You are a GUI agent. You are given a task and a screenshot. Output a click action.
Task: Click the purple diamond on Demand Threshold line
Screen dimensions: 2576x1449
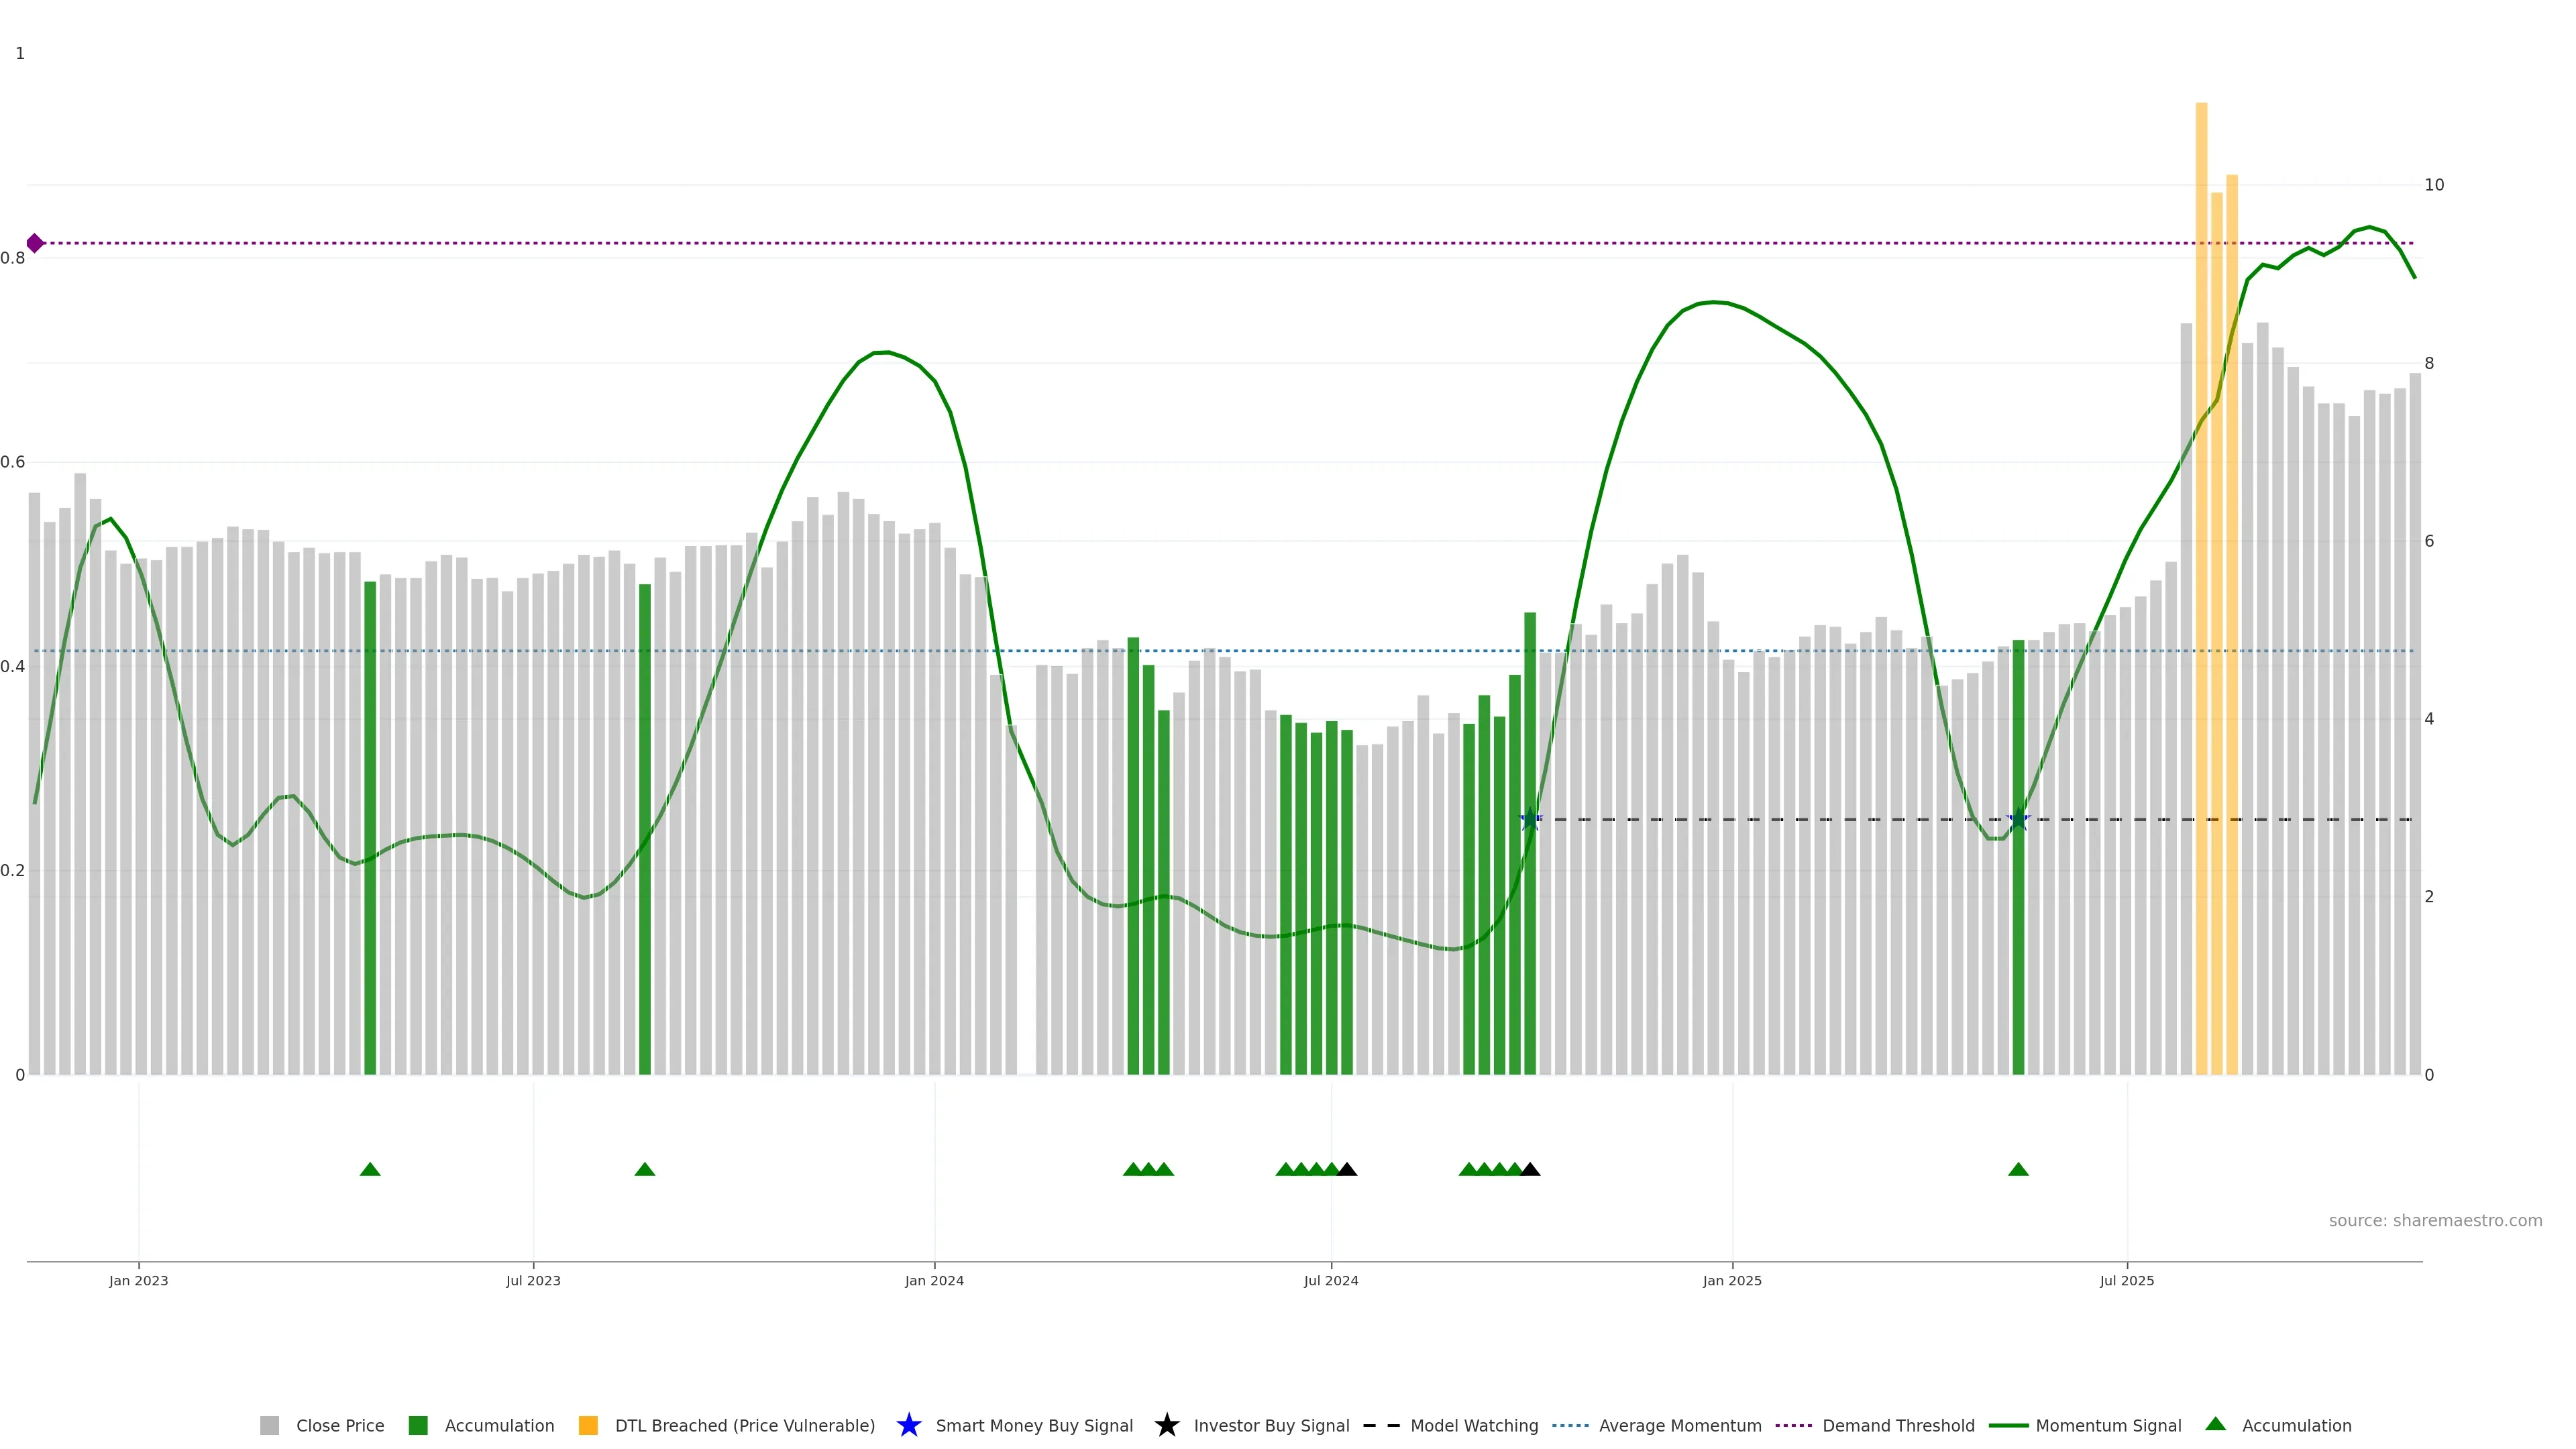pos(35,243)
